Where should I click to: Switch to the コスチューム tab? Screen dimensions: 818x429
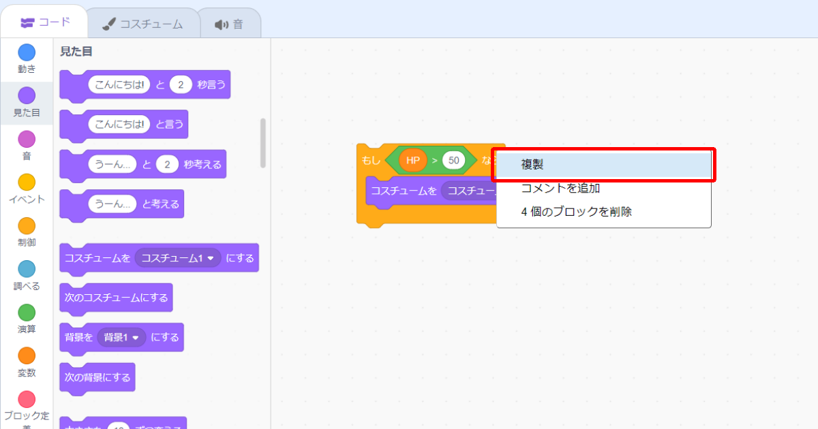(143, 21)
